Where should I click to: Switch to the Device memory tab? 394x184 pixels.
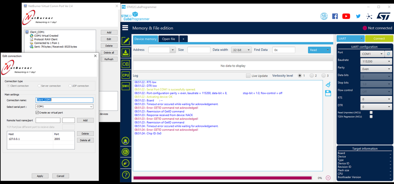pyautogui.click(x=145, y=39)
